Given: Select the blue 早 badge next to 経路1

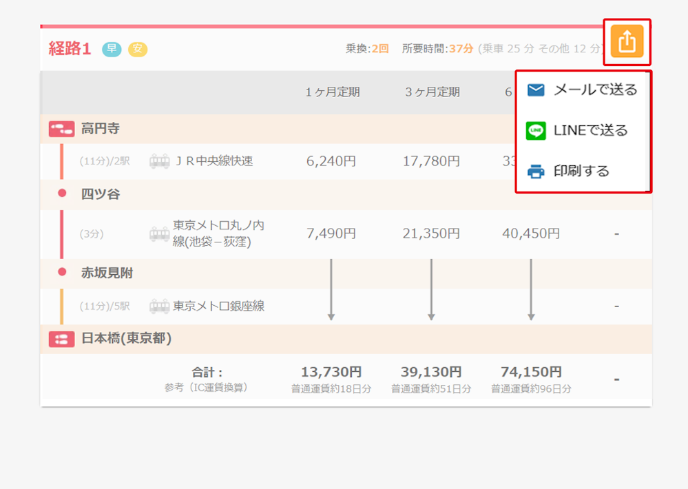Looking at the screenshot, I should [x=111, y=50].
